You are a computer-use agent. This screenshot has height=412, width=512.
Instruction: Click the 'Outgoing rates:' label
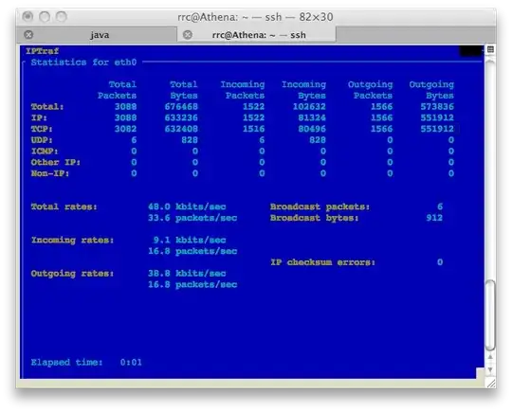tap(72, 274)
